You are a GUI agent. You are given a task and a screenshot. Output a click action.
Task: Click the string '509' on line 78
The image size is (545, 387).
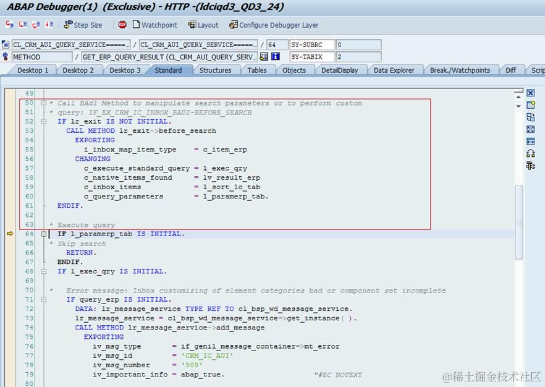click(192, 365)
